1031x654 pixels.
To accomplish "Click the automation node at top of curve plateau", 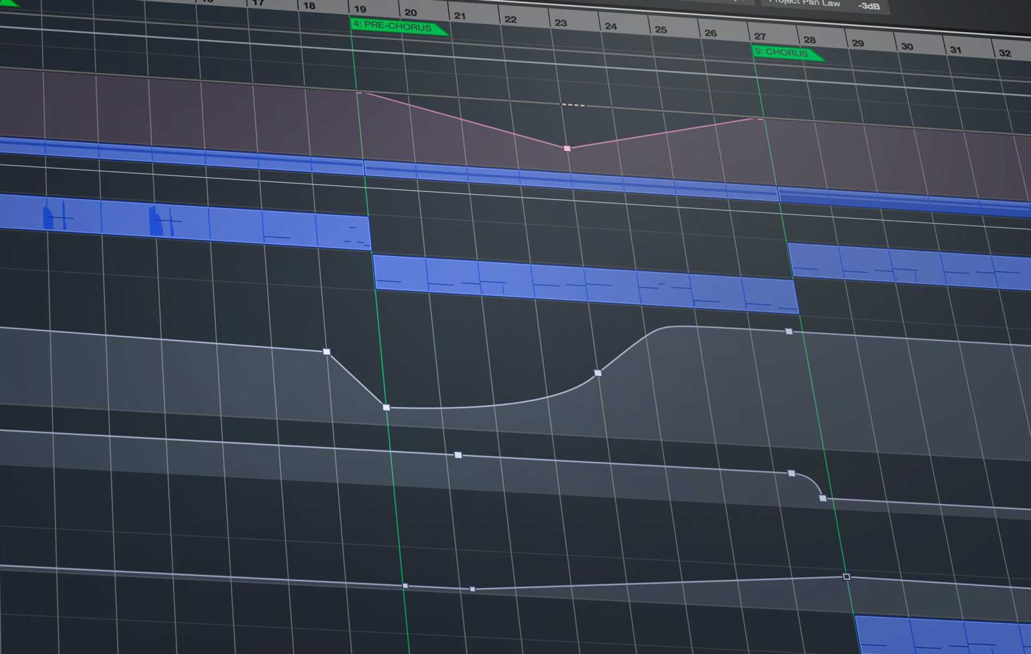I will 788,331.
